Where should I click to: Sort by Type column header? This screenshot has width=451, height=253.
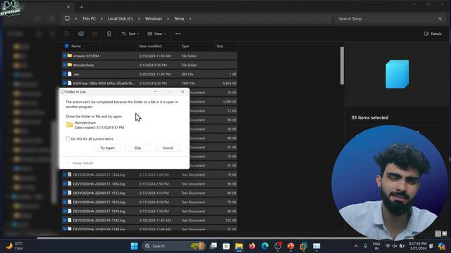tap(185, 46)
